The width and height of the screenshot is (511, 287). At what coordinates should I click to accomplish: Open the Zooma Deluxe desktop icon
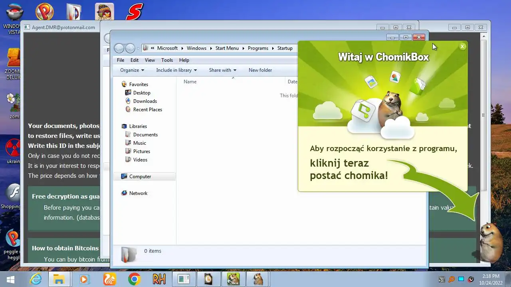tap(13, 64)
